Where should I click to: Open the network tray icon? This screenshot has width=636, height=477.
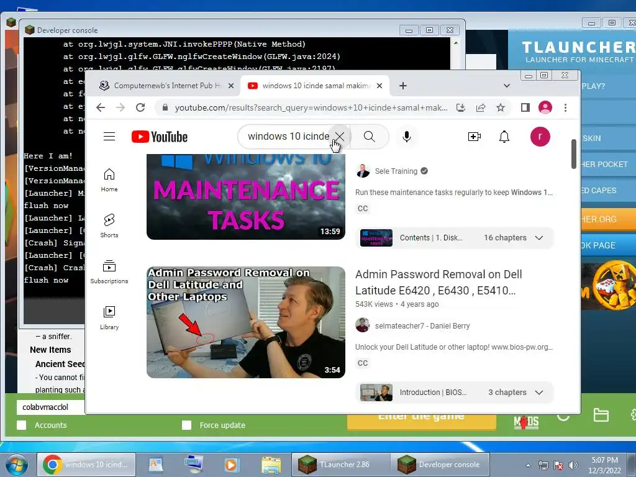point(543,465)
